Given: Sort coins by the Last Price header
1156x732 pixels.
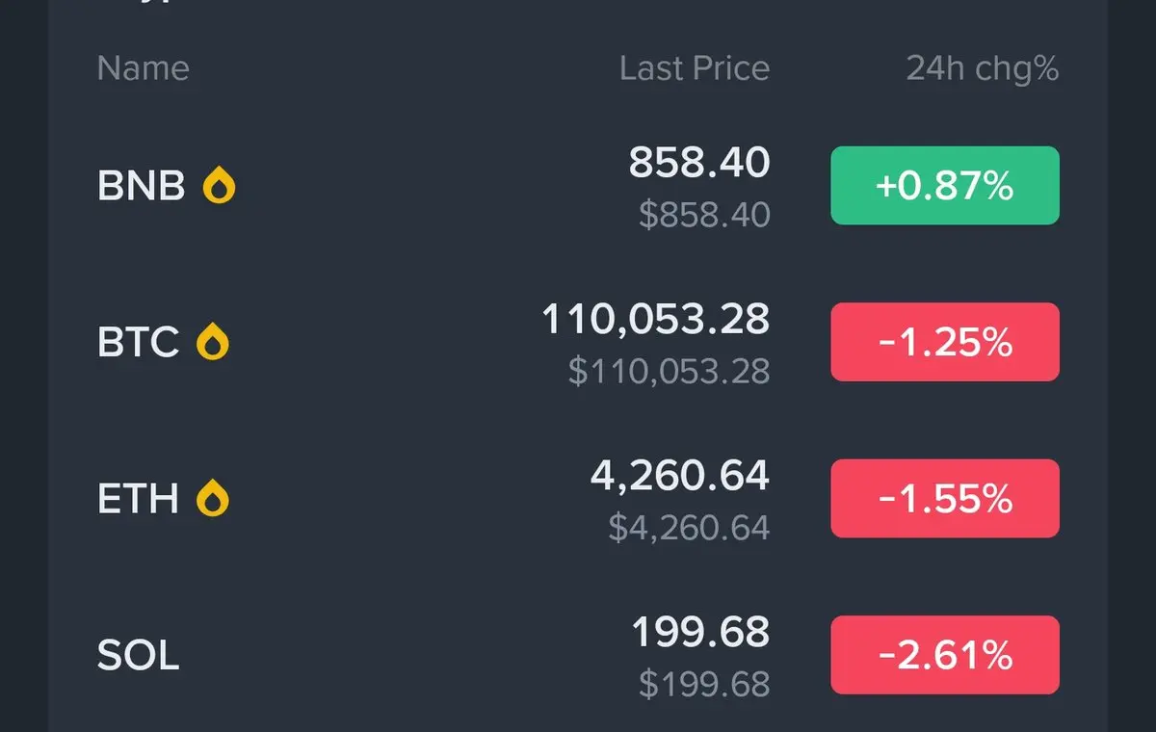Looking at the screenshot, I should point(695,68).
